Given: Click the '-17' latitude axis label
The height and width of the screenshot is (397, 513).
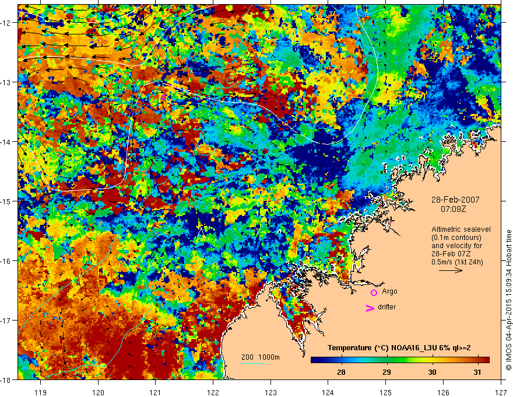Looking at the screenshot, I should pyautogui.click(x=6, y=321).
